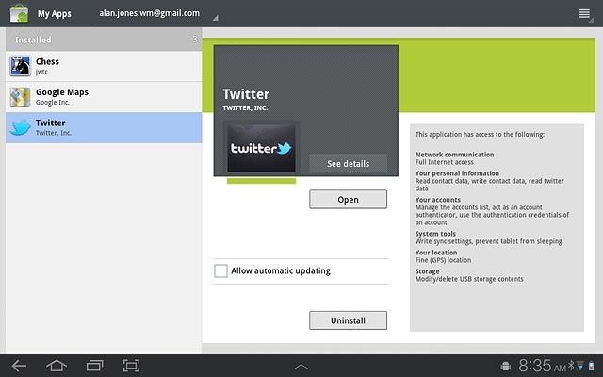Tap the Twitter bird icon in list

(21, 128)
